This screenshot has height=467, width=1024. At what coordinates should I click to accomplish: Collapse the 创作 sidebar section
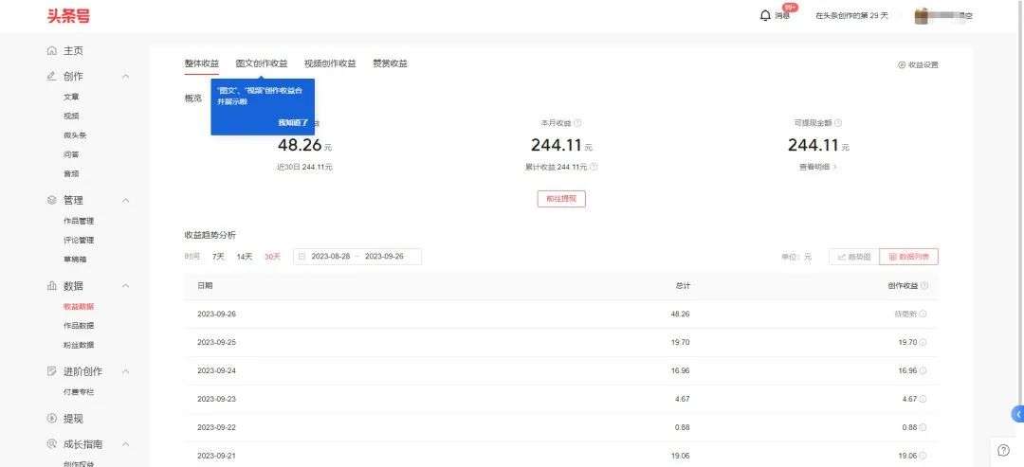click(126, 77)
